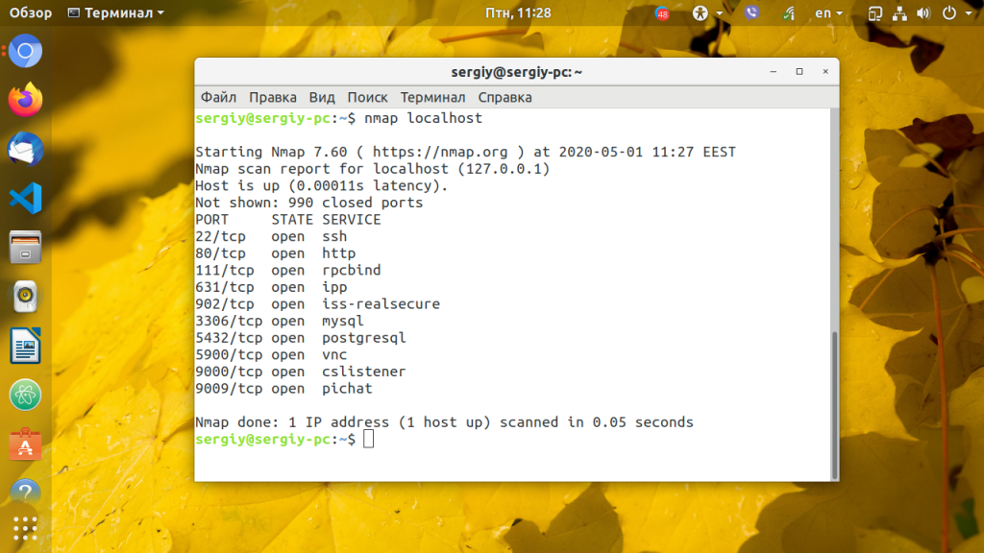Open Thunderbird mail client
984x553 pixels.
(26, 149)
